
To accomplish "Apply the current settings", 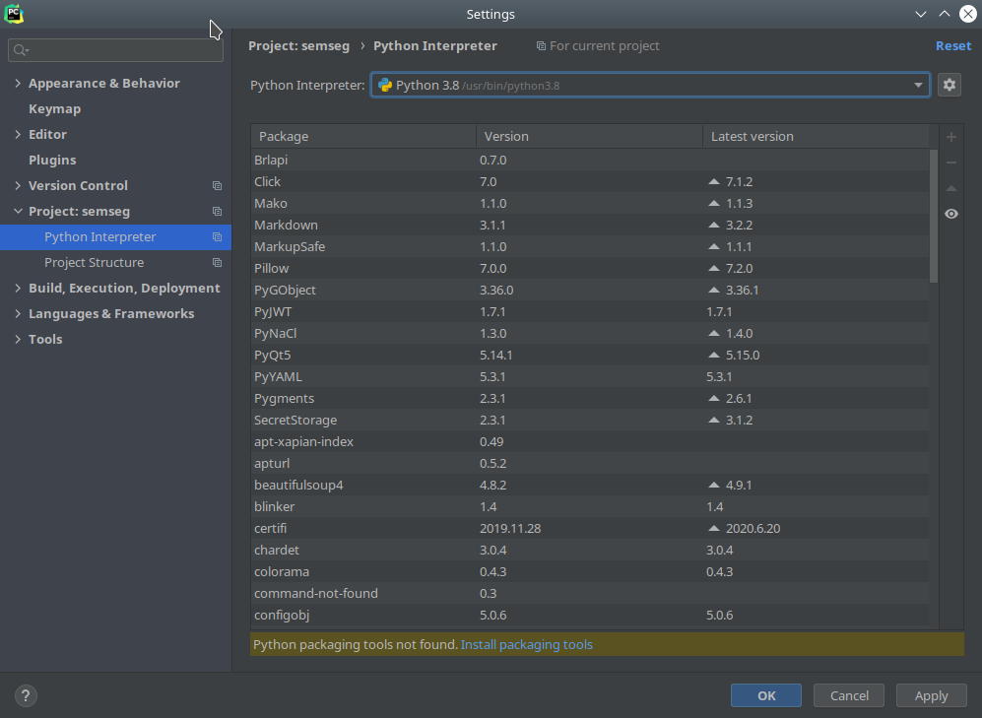I will point(930,695).
